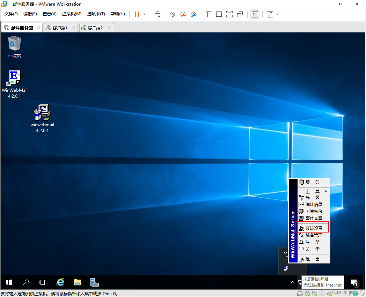Click the VMware CD/DVD status icon

[307, 294]
